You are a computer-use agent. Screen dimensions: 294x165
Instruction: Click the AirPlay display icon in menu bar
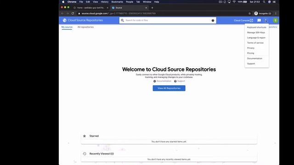click(229, 2)
